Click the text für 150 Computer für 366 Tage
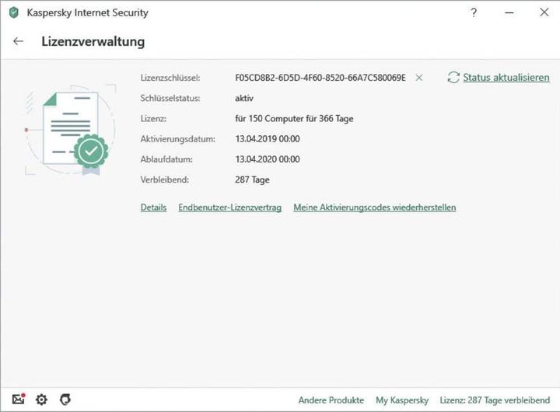 (294, 118)
